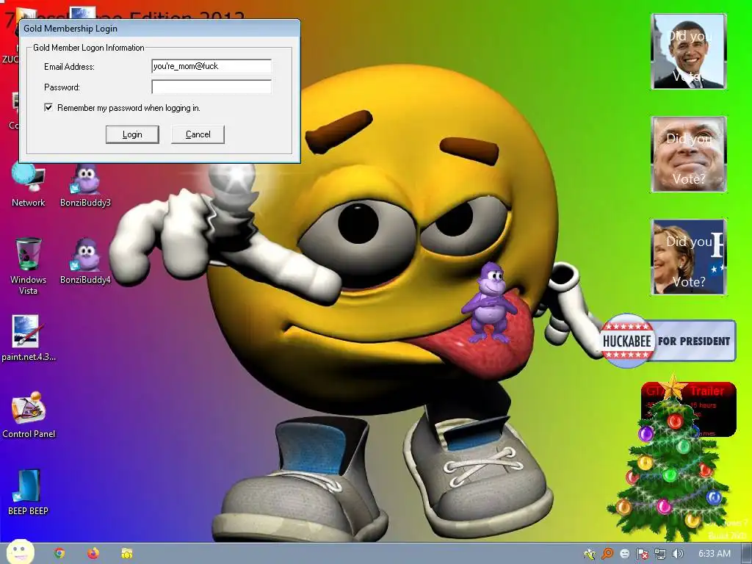Click the Gold Membership Login title bar
This screenshot has height=564, width=752.
click(x=159, y=29)
